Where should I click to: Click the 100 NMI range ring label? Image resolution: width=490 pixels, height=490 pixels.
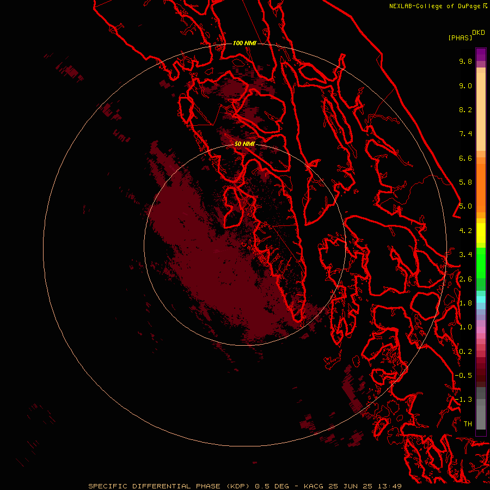point(244,43)
